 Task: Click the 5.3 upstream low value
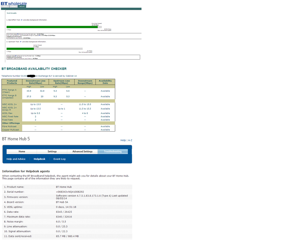[68, 96]
